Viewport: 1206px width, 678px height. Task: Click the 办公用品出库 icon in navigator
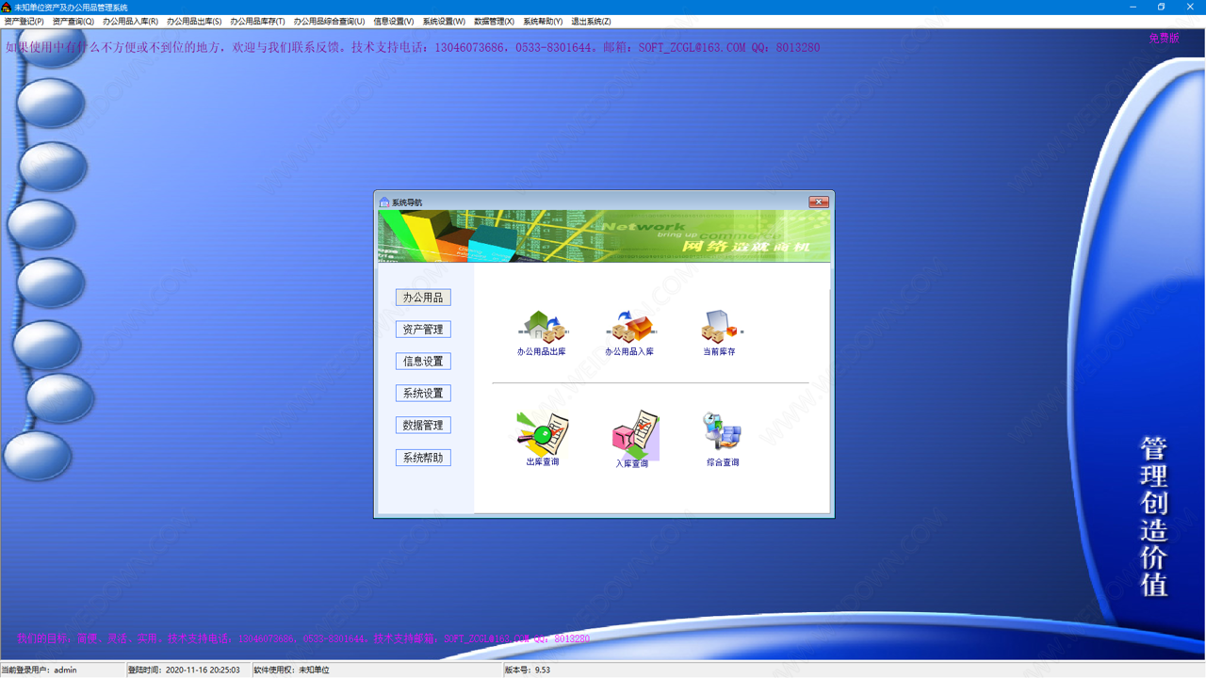[542, 334]
